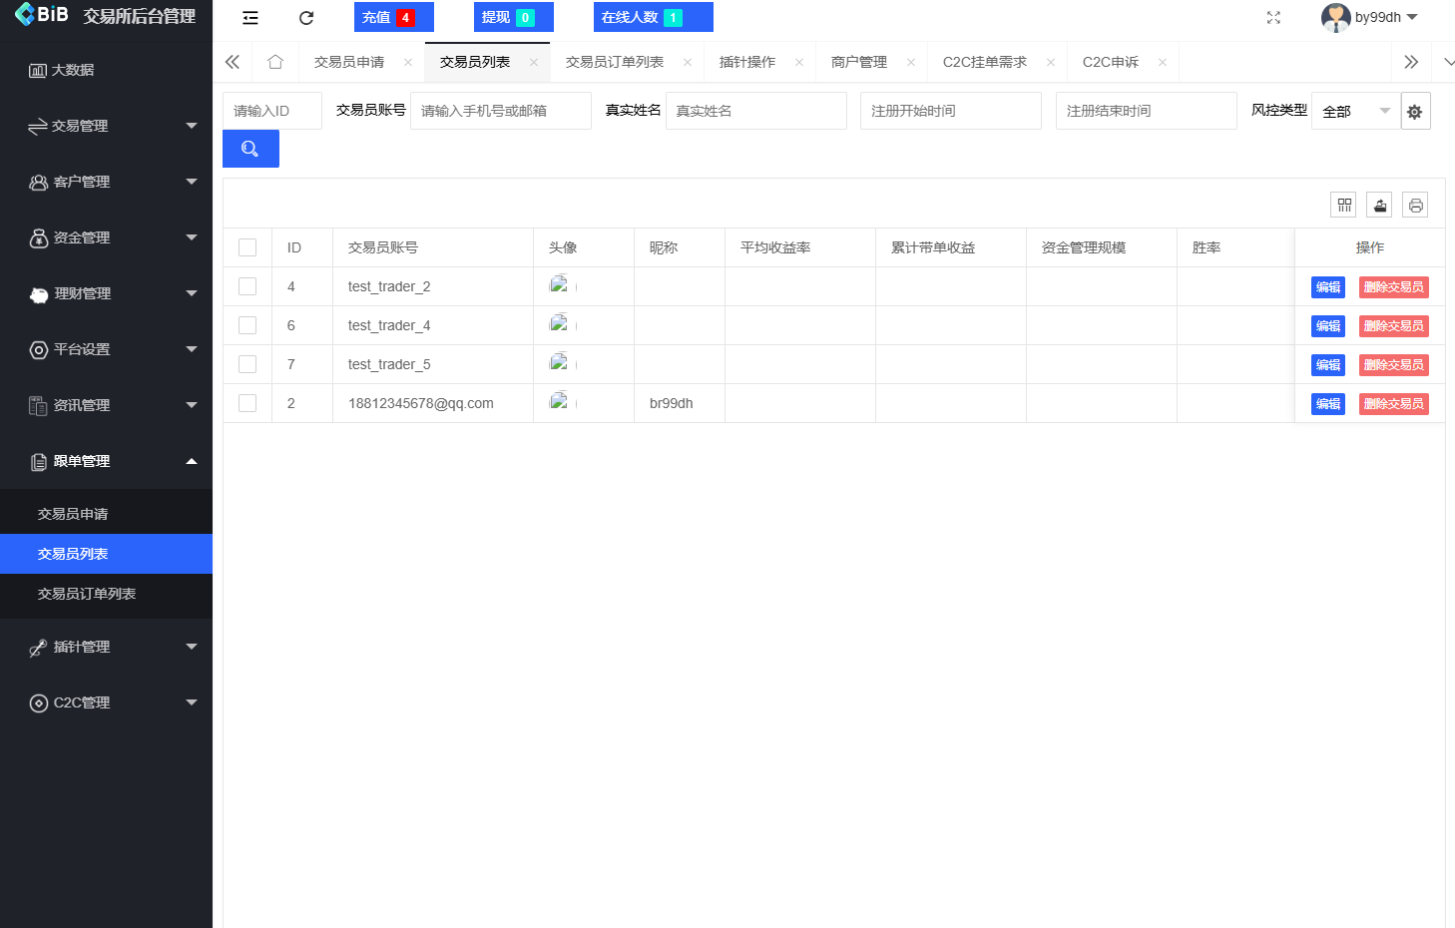This screenshot has height=928, width=1455.
Task: Collapse the 跟单管理 sidebar section
Action: pyautogui.click(x=107, y=460)
